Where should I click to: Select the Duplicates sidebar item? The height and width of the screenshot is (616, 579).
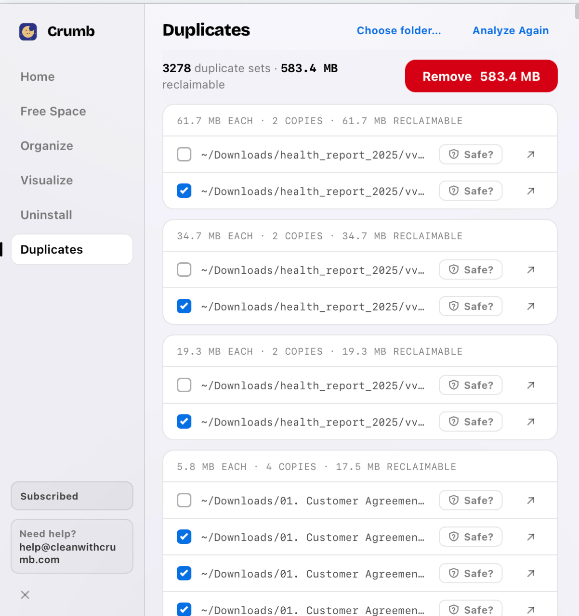(x=72, y=249)
